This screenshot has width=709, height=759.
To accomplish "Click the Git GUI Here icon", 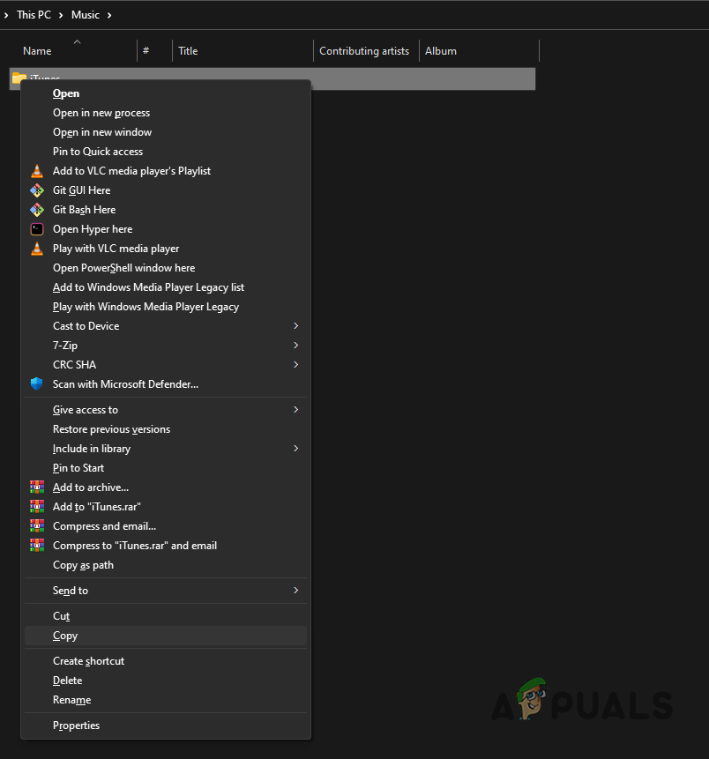I will coord(37,190).
